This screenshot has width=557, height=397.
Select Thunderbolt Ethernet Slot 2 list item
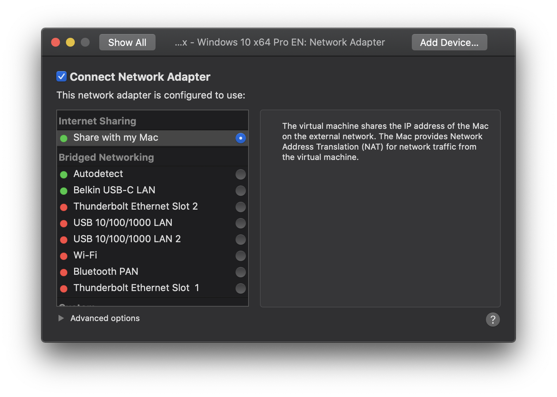click(x=136, y=206)
